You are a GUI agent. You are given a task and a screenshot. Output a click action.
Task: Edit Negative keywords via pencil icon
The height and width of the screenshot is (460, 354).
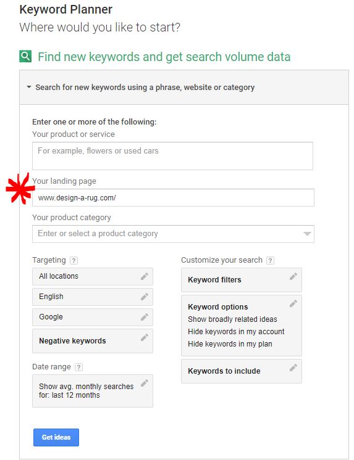pos(145,337)
